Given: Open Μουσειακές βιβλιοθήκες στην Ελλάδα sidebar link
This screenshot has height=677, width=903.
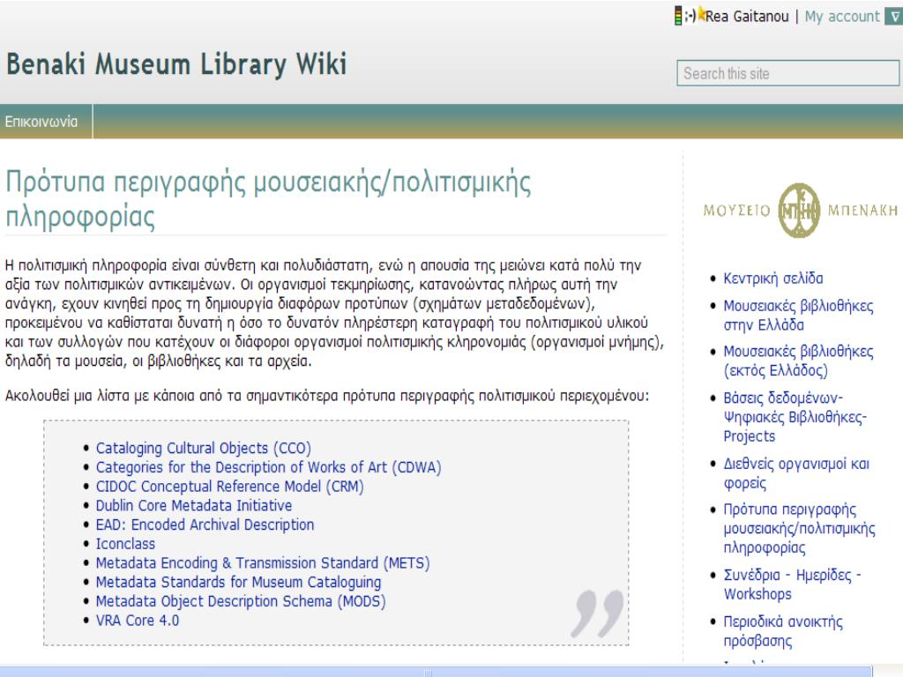Looking at the screenshot, I should pos(798,315).
